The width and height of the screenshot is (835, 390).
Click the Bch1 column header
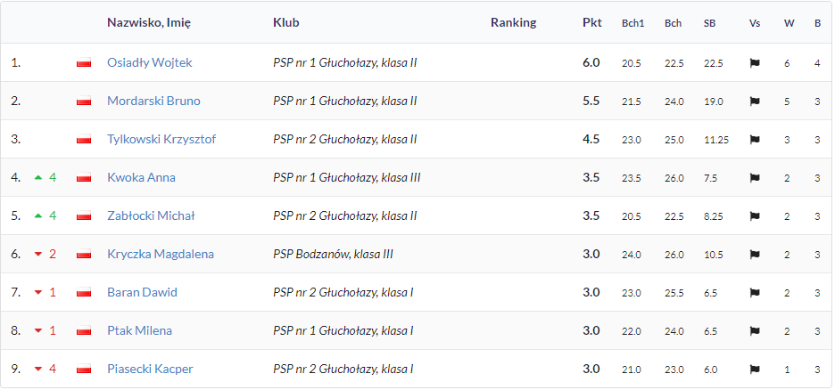(633, 23)
